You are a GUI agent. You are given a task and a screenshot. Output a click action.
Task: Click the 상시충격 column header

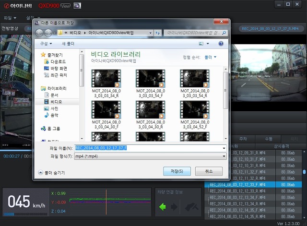coord(281,146)
